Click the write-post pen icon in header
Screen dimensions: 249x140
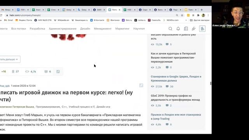coord(194,29)
